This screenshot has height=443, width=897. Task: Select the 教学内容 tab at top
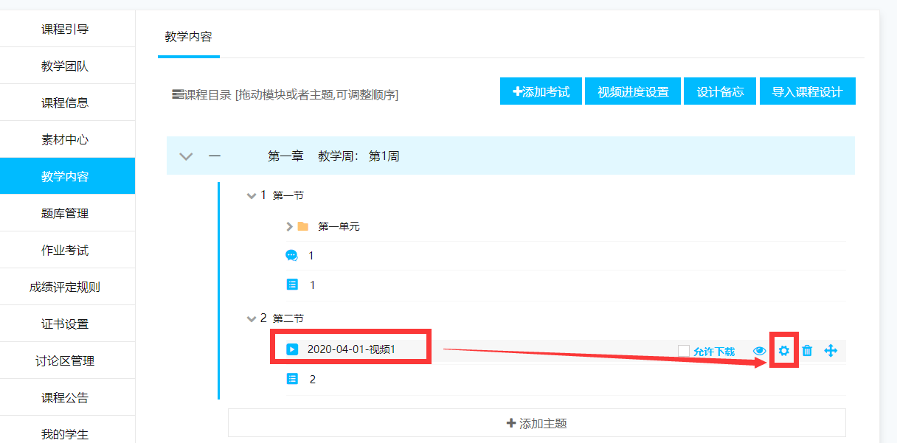(x=188, y=37)
